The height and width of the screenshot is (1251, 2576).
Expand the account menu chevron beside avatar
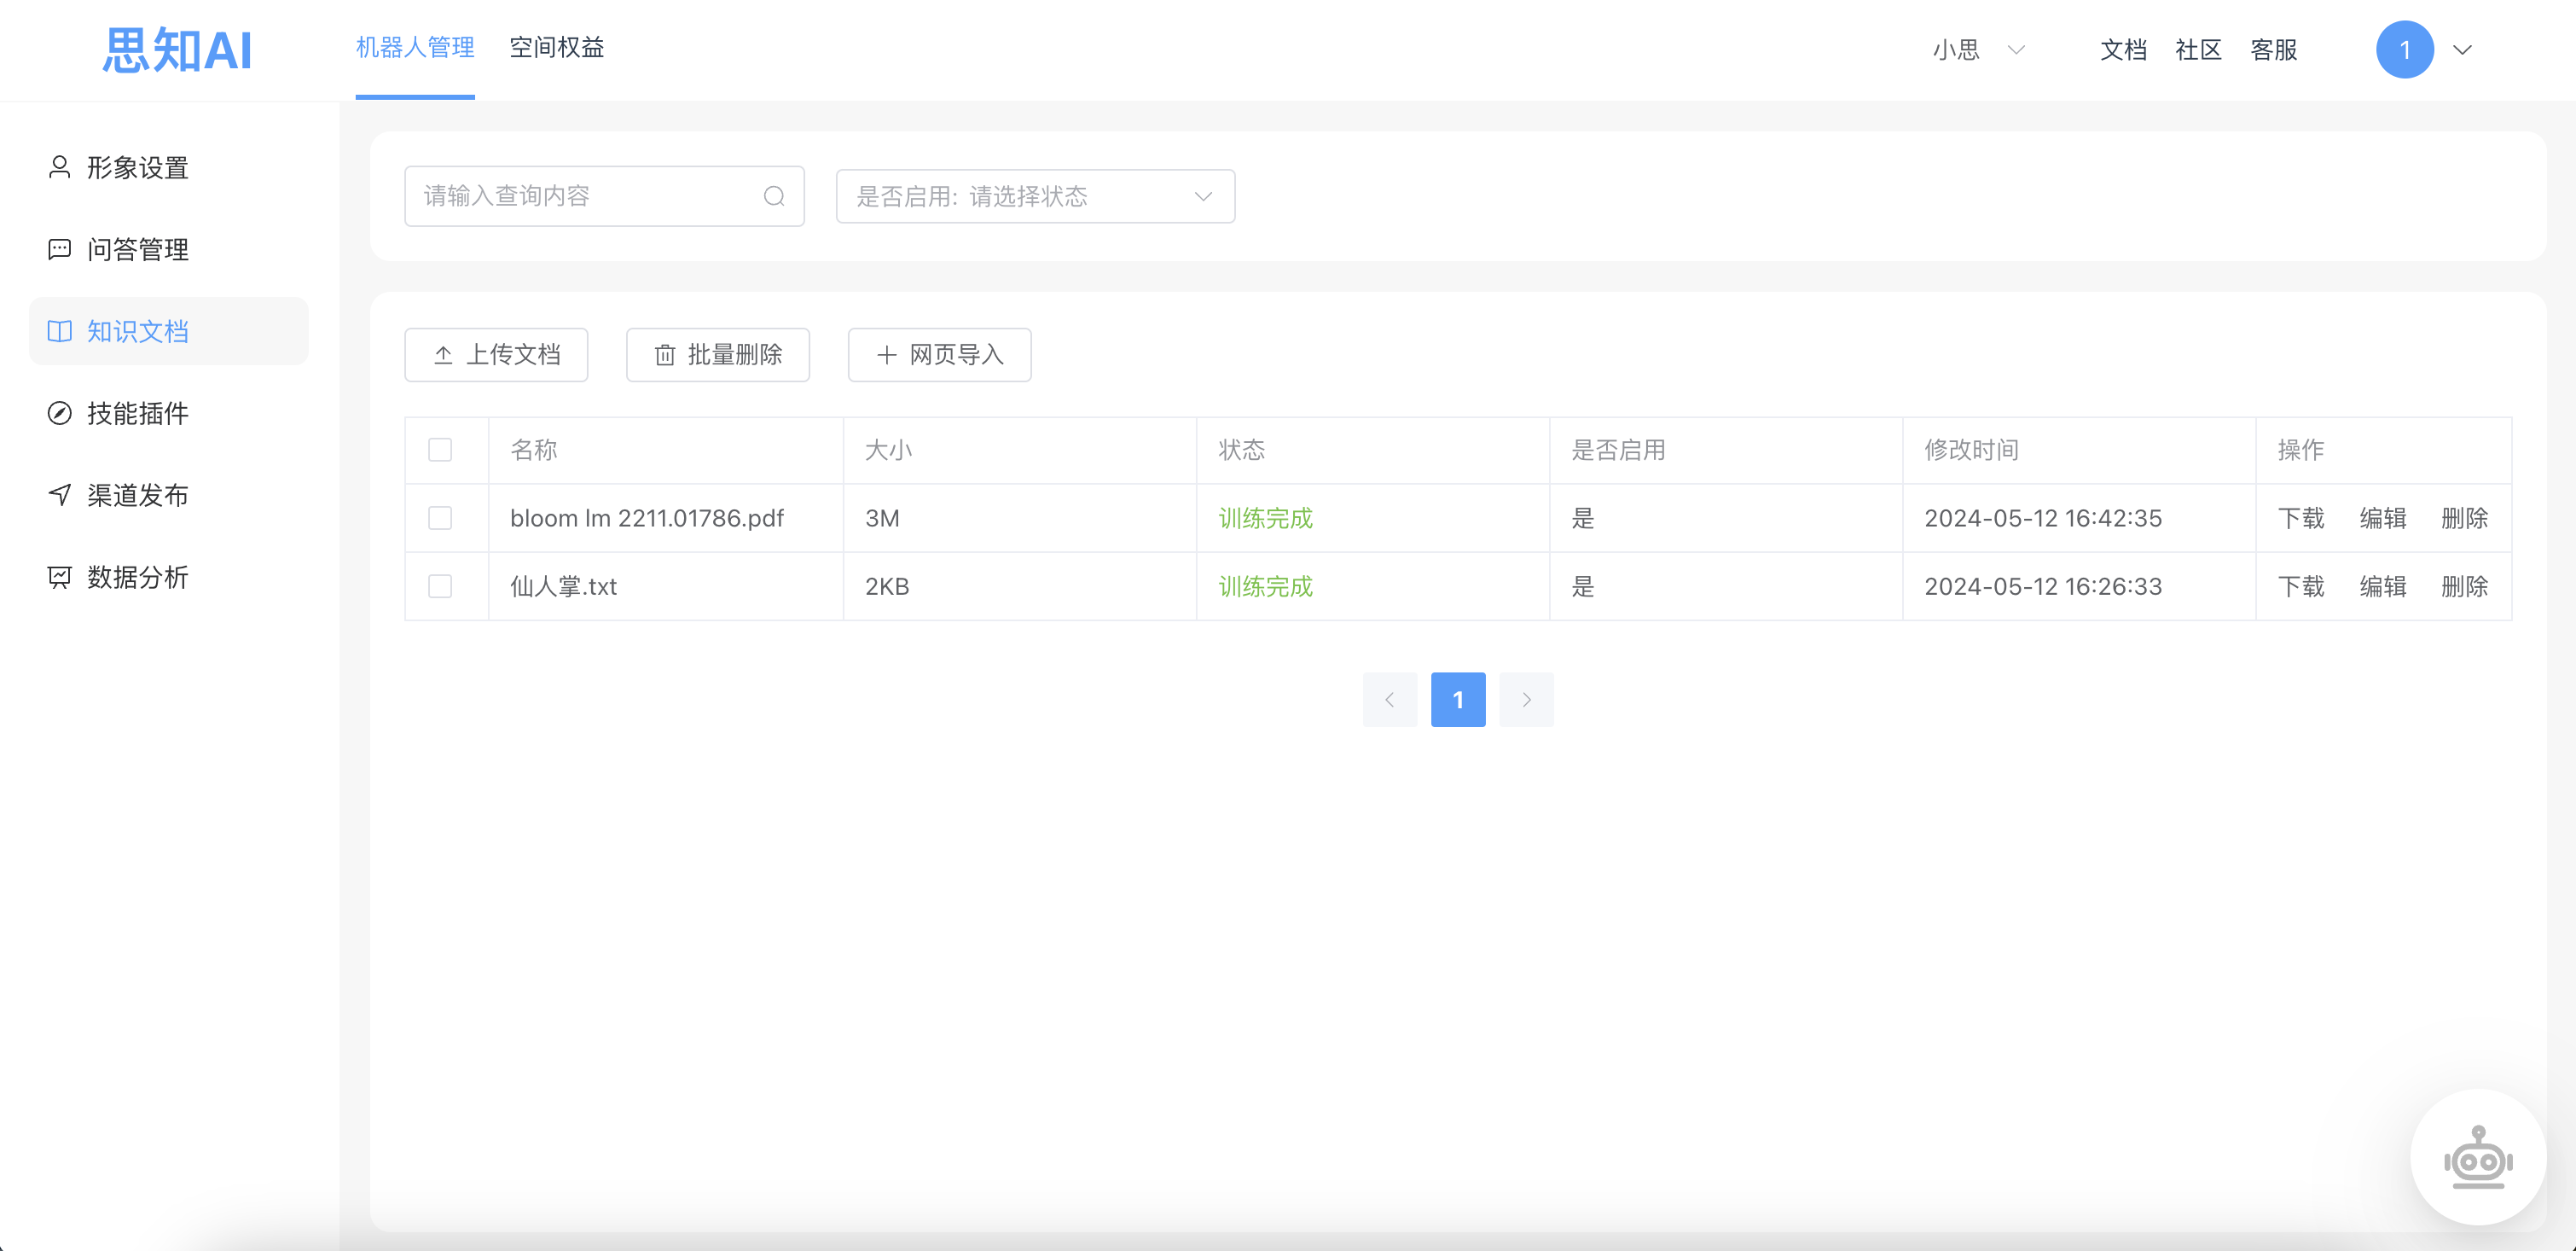2462,50
